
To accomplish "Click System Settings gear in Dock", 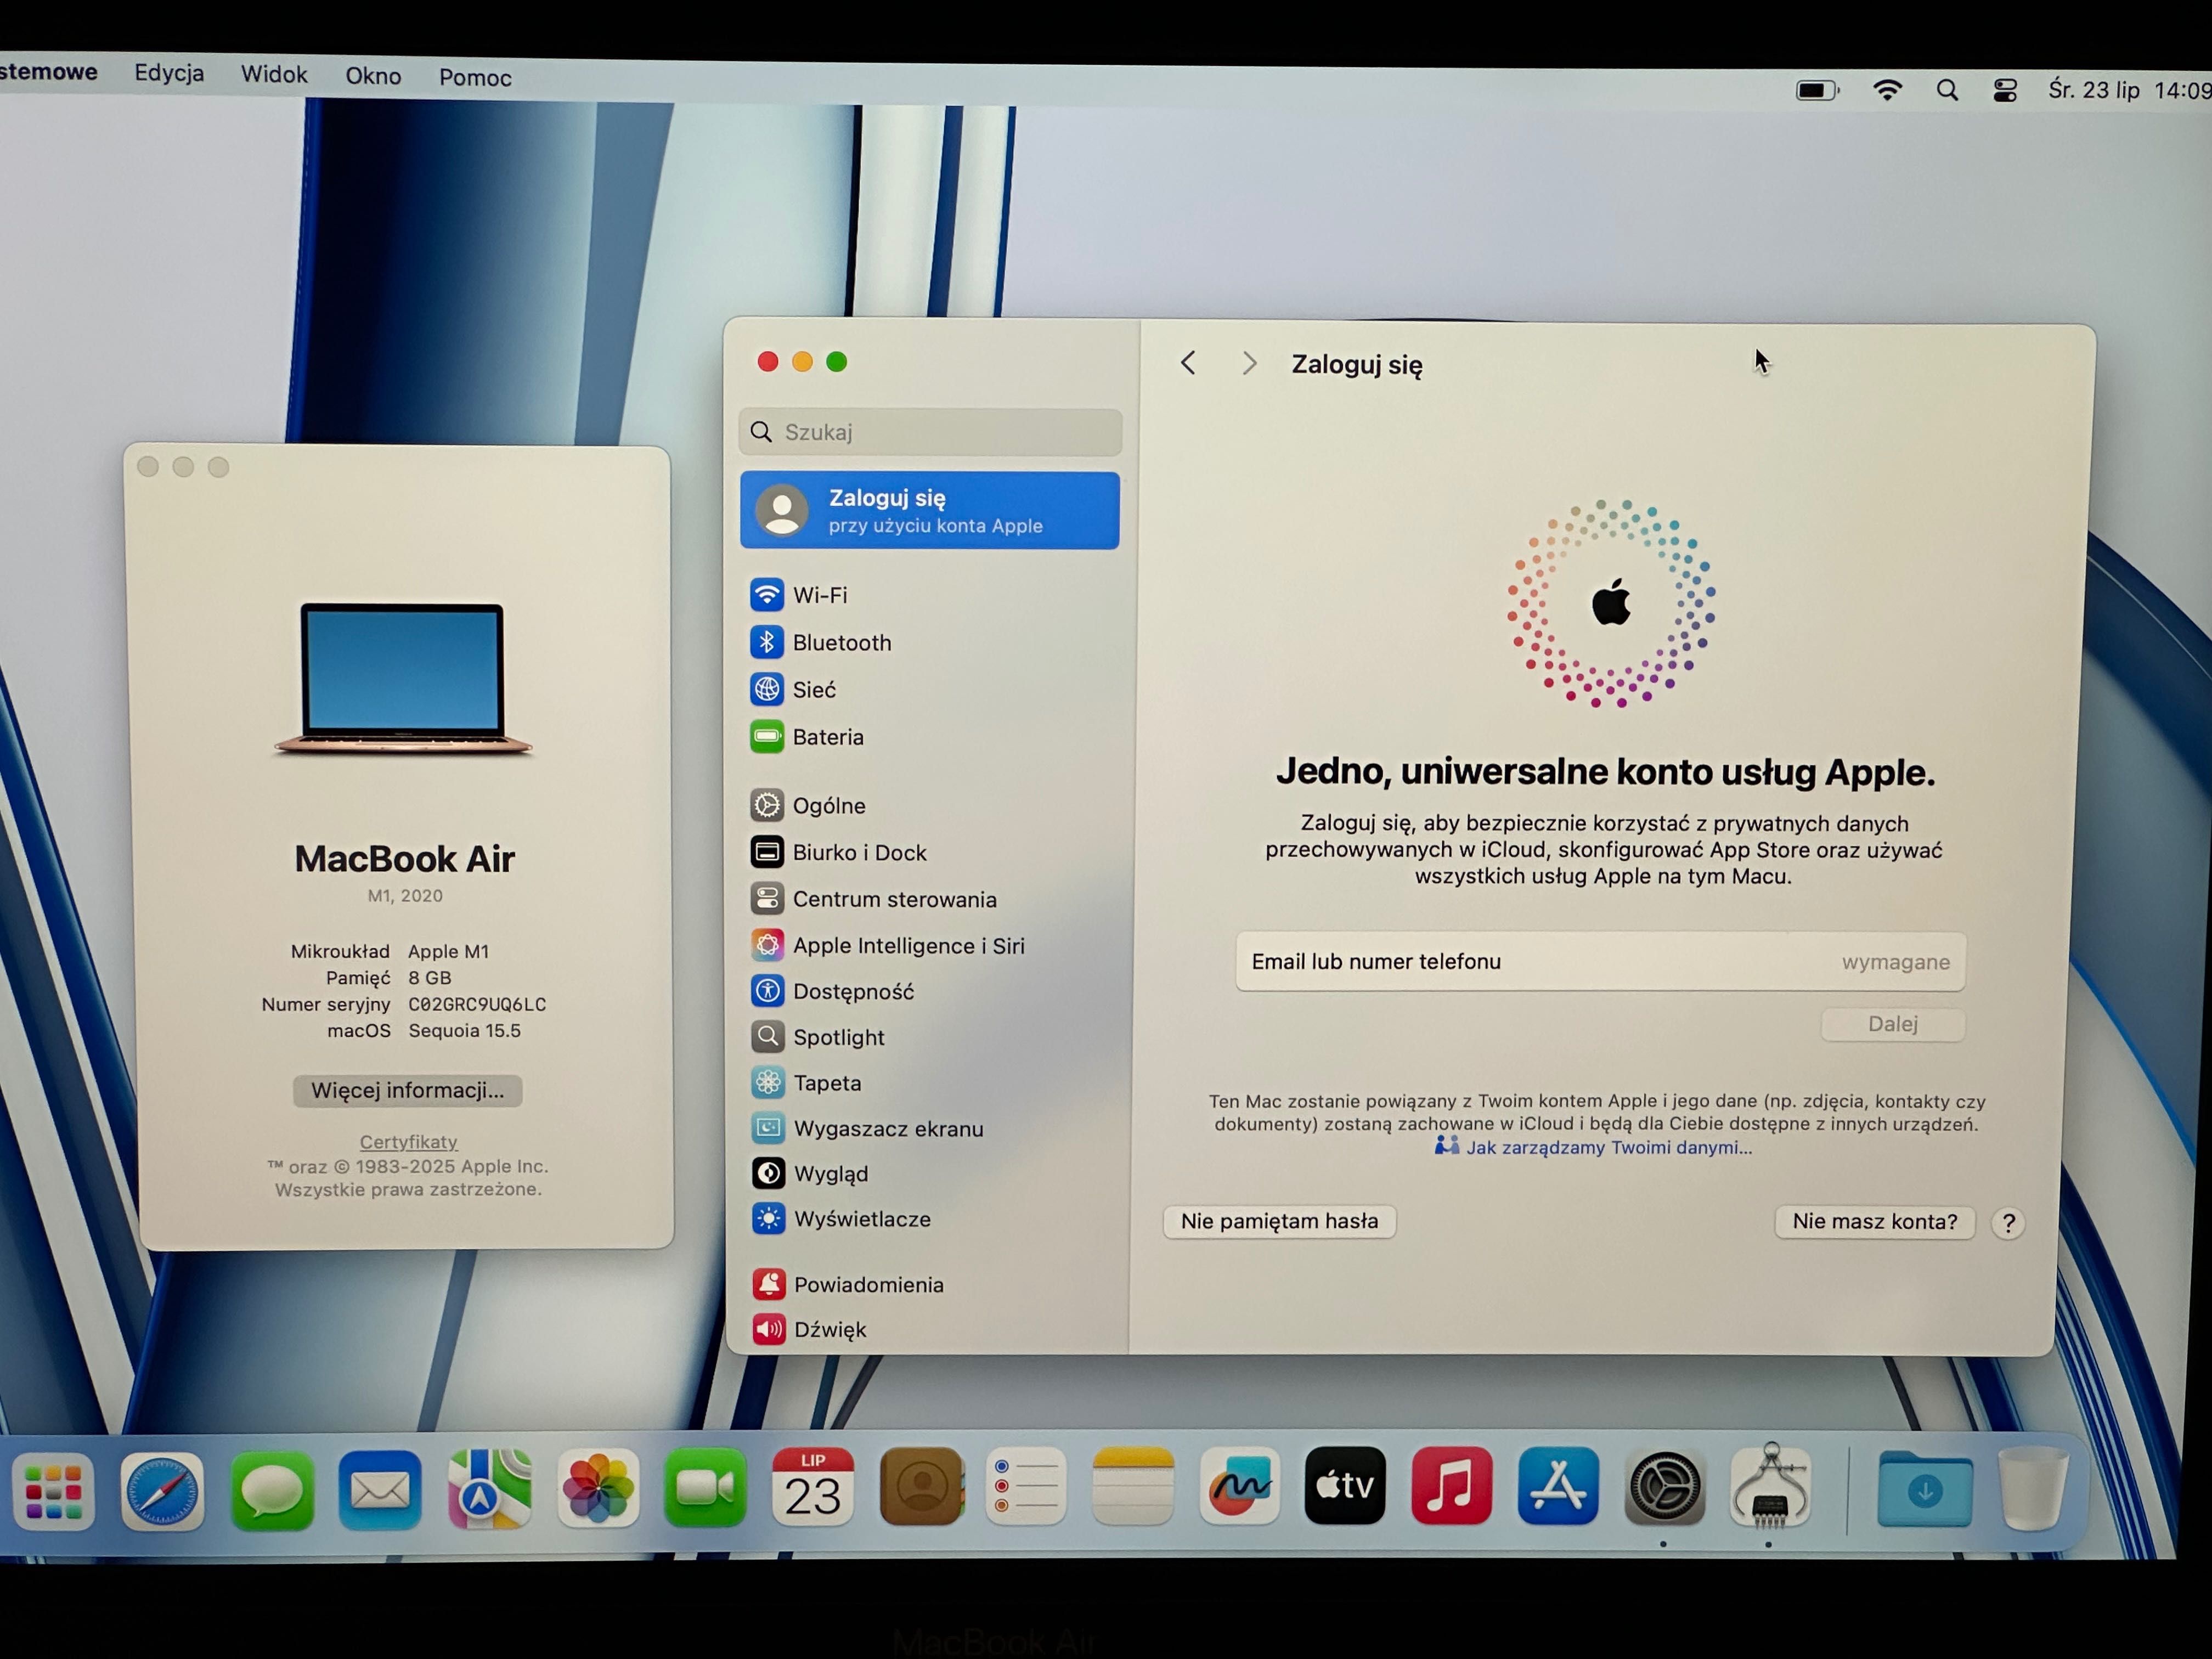I will (1664, 1487).
